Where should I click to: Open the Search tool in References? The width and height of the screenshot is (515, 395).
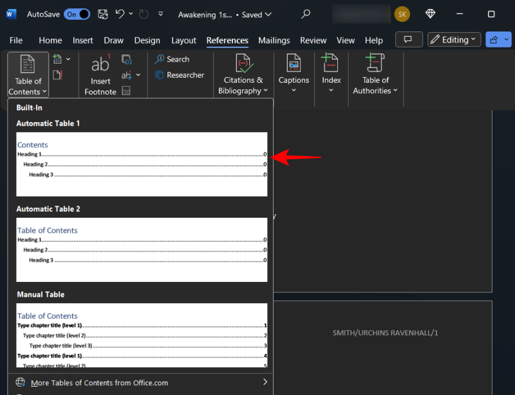click(172, 59)
